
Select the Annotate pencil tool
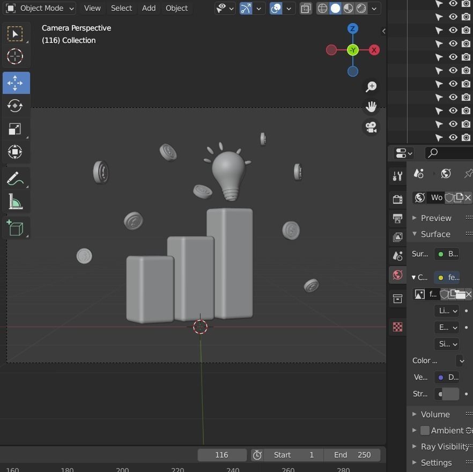pyautogui.click(x=15, y=179)
